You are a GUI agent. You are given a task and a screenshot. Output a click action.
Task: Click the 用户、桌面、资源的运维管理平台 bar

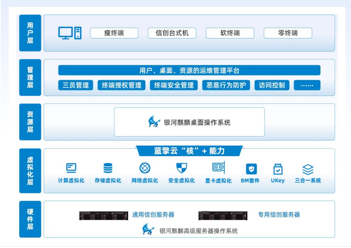pos(189,70)
